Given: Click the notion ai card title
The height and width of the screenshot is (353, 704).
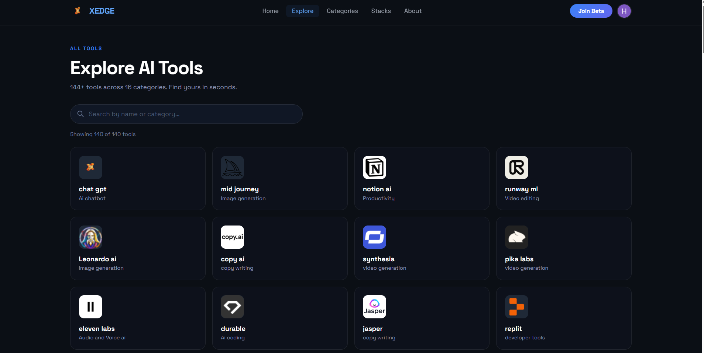Looking at the screenshot, I should pos(377,189).
